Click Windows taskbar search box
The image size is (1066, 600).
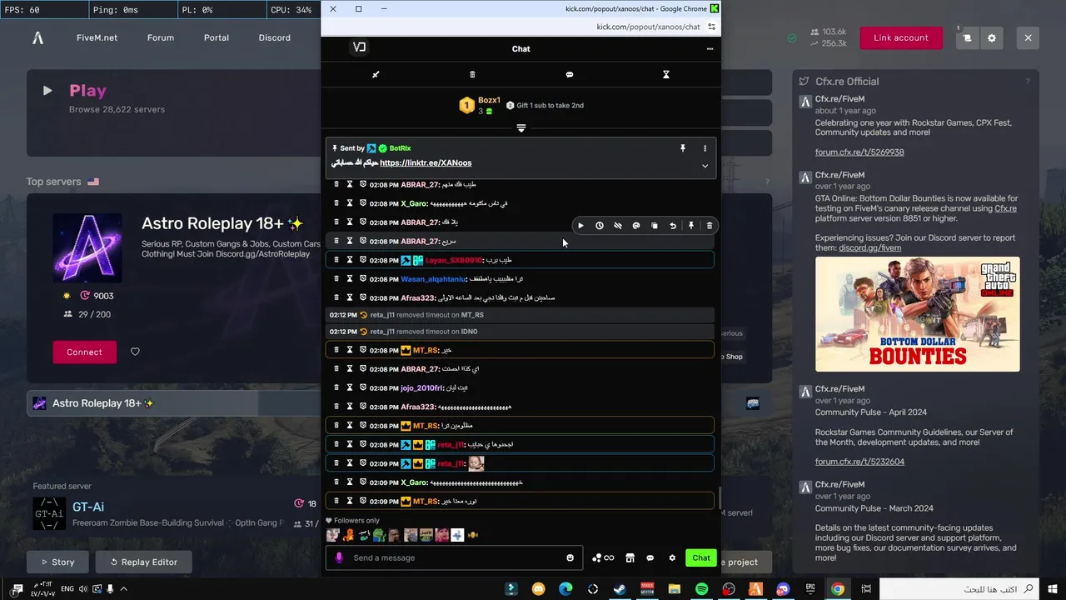(x=959, y=589)
